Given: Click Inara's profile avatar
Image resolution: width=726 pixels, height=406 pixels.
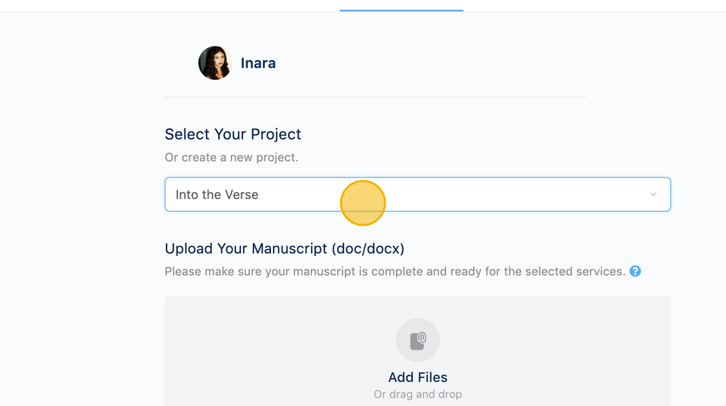Looking at the screenshot, I should coord(215,63).
